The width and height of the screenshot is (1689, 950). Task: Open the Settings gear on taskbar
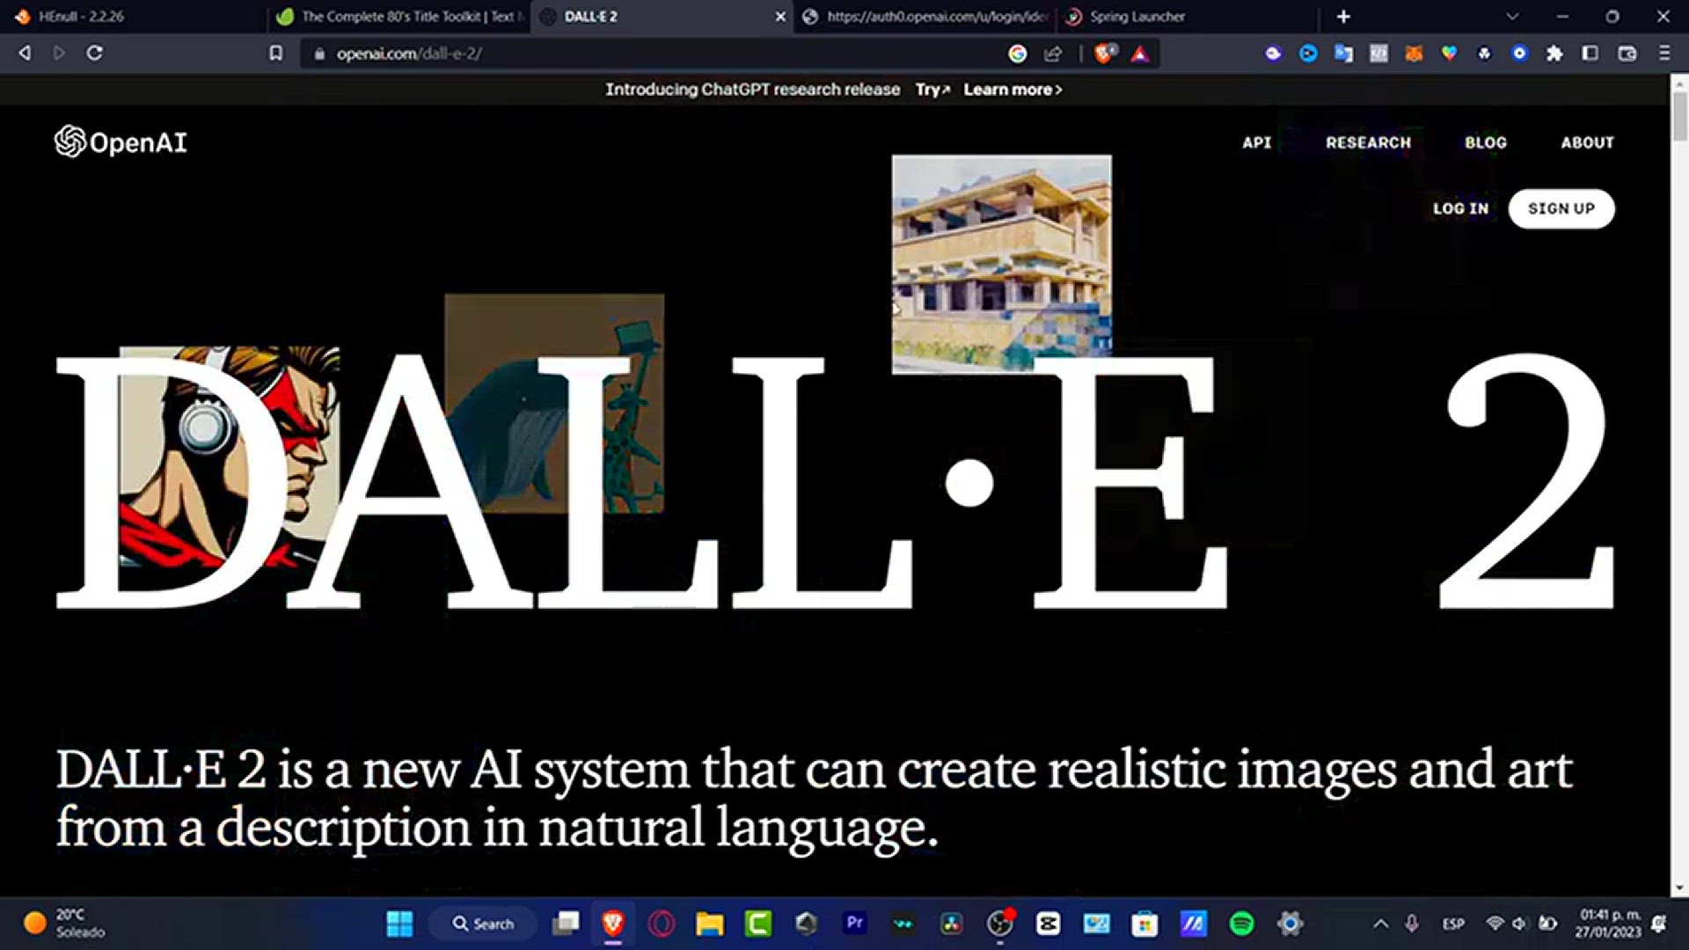point(1290,924)
